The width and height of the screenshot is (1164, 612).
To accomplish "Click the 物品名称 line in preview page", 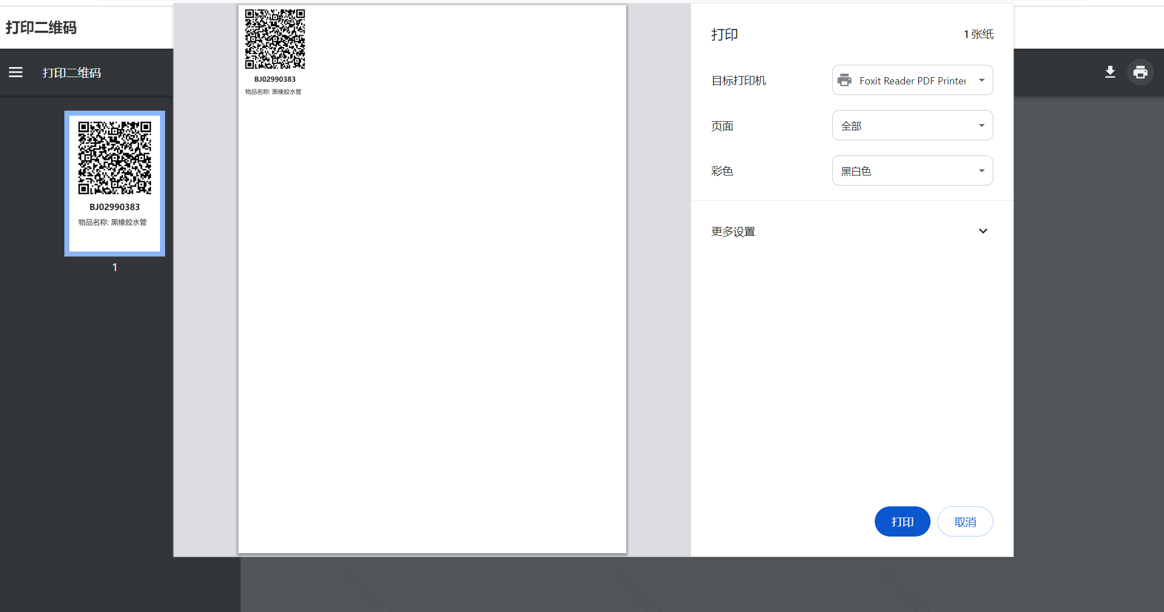I will pyautogui.click(x=273, y=92).
